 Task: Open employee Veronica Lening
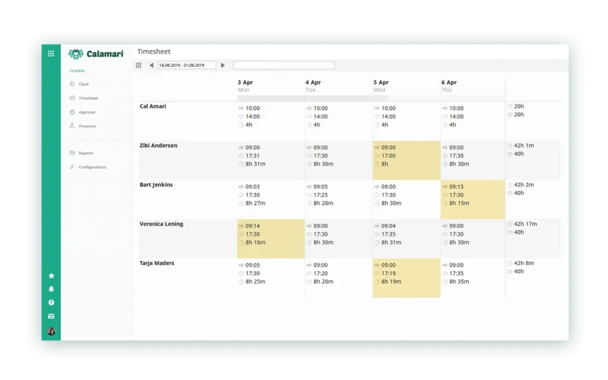coord(162,224)
